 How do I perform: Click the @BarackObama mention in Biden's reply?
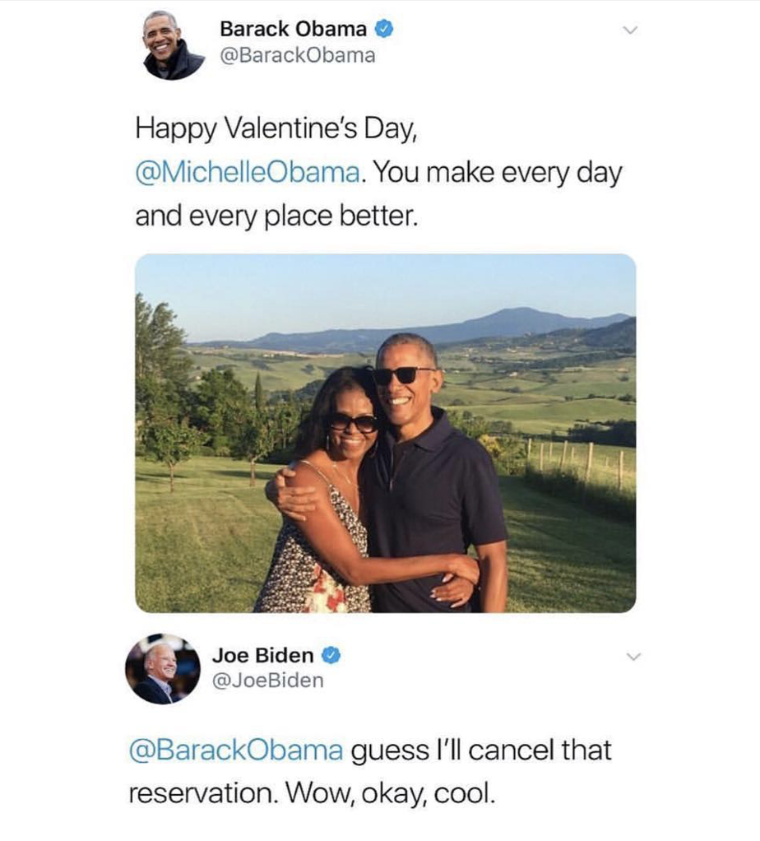pos(235,750)
